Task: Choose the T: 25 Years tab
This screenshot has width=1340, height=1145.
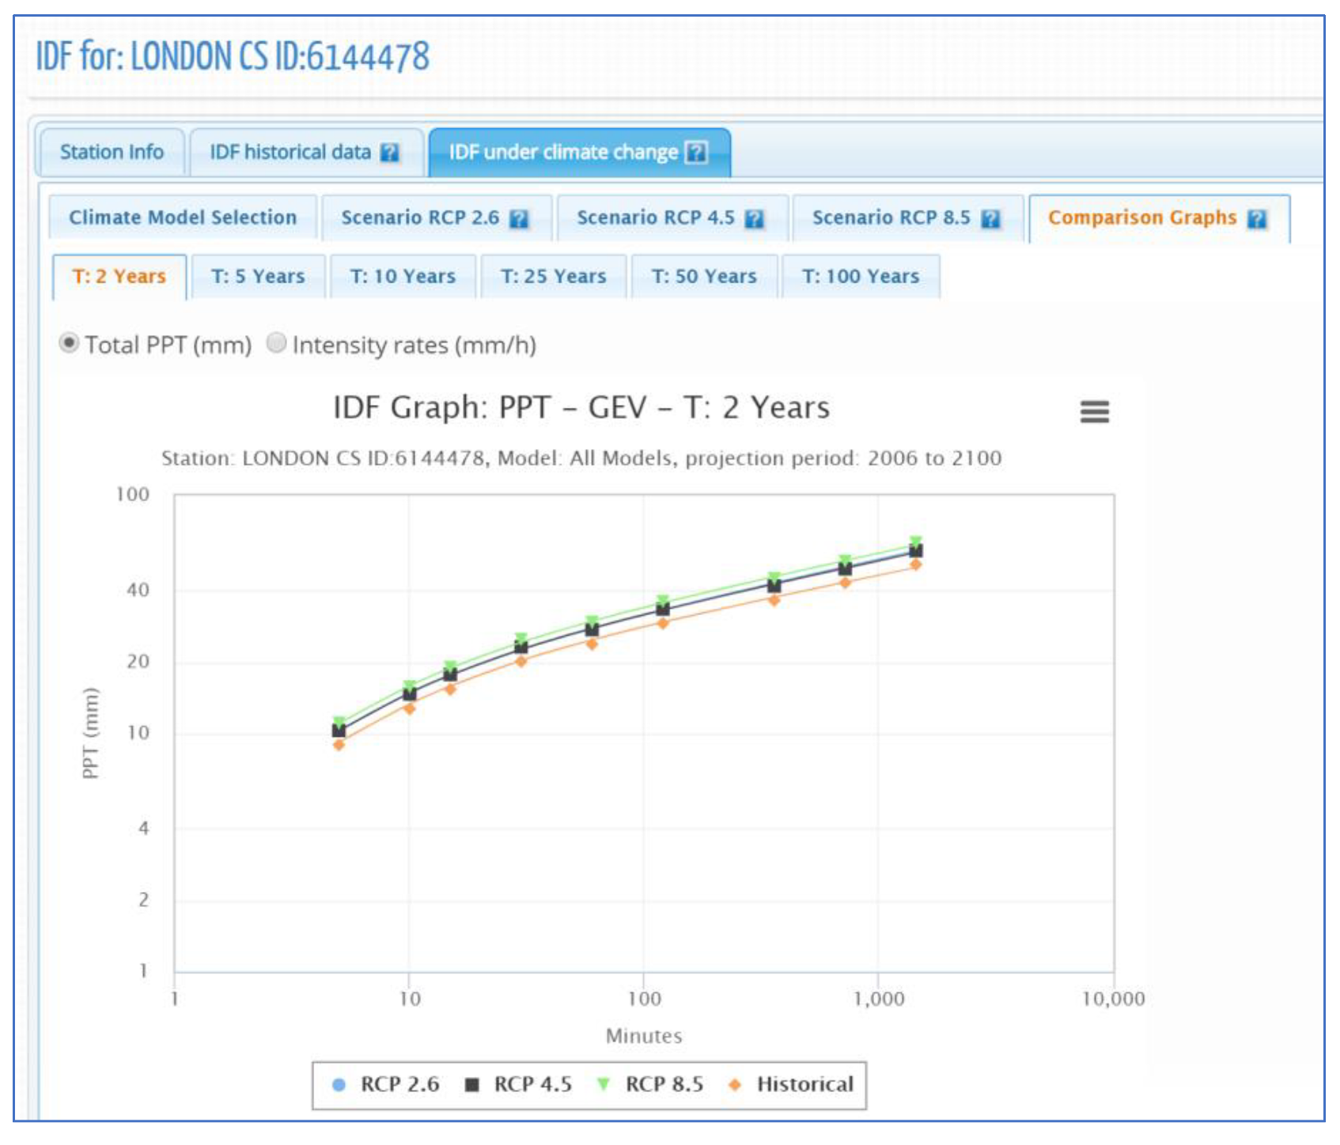Action: [x=553, y=277]
